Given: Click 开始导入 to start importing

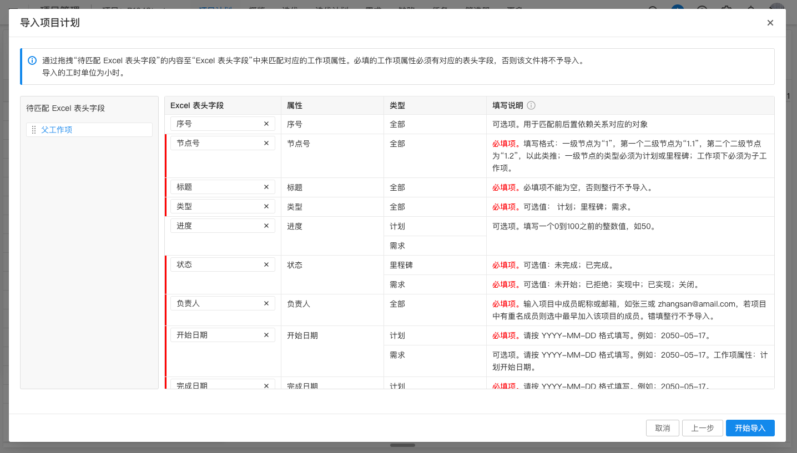Looking at the screenshot, I should (x=750, y=428).
